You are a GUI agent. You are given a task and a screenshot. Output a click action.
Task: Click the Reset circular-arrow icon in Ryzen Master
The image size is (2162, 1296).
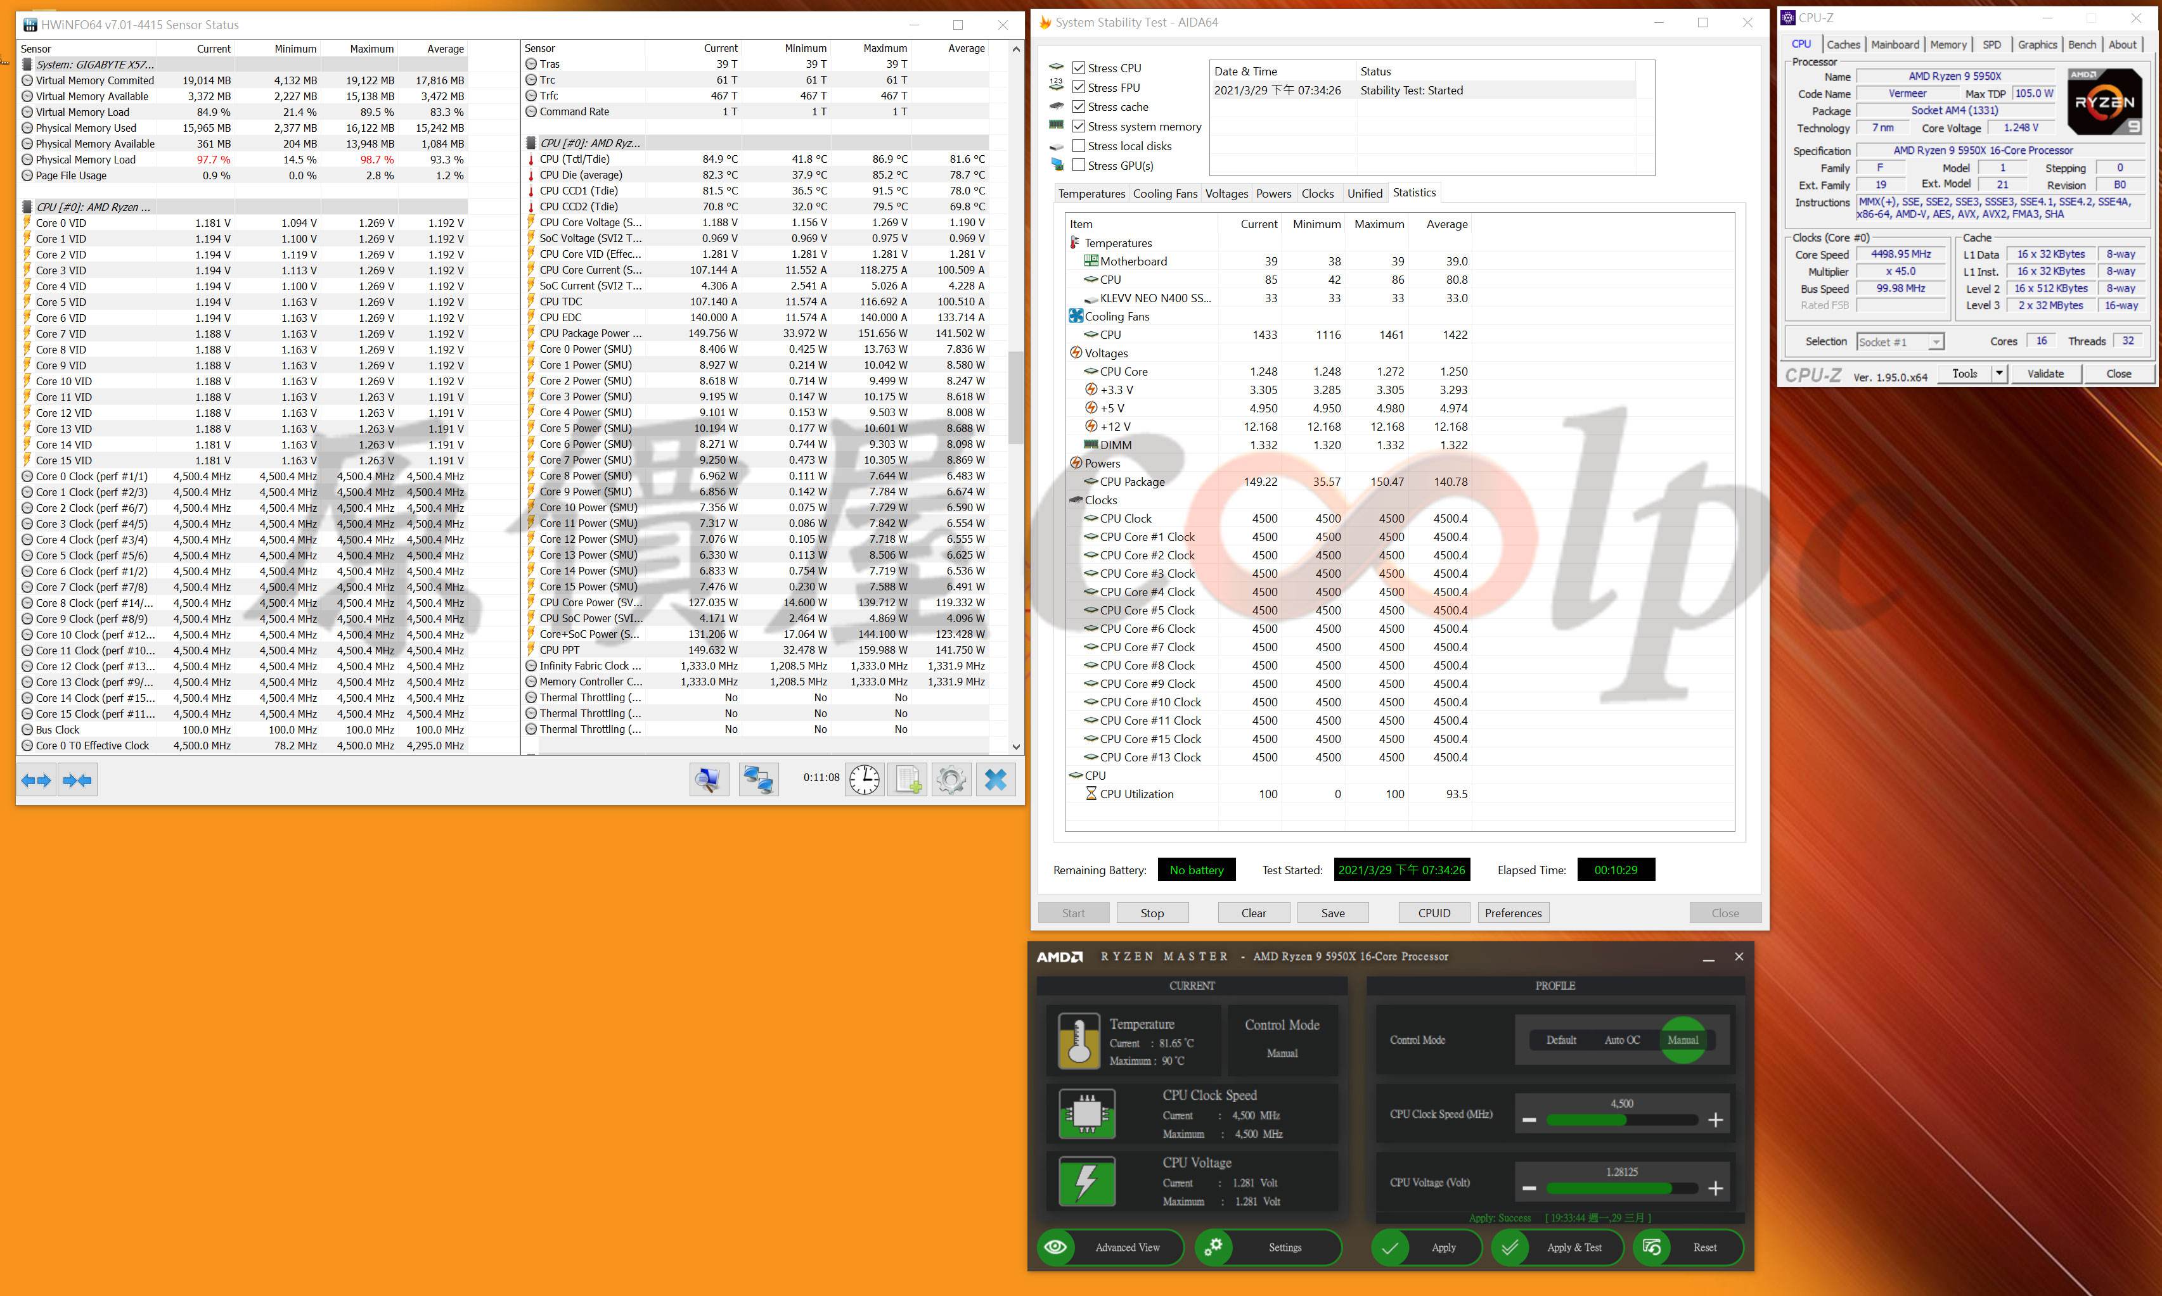point(1652,1247)
